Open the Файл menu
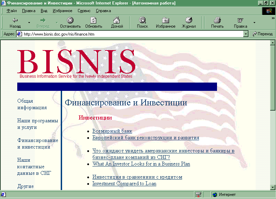Viewport: 276px width, 199px height. click(12, 11)
